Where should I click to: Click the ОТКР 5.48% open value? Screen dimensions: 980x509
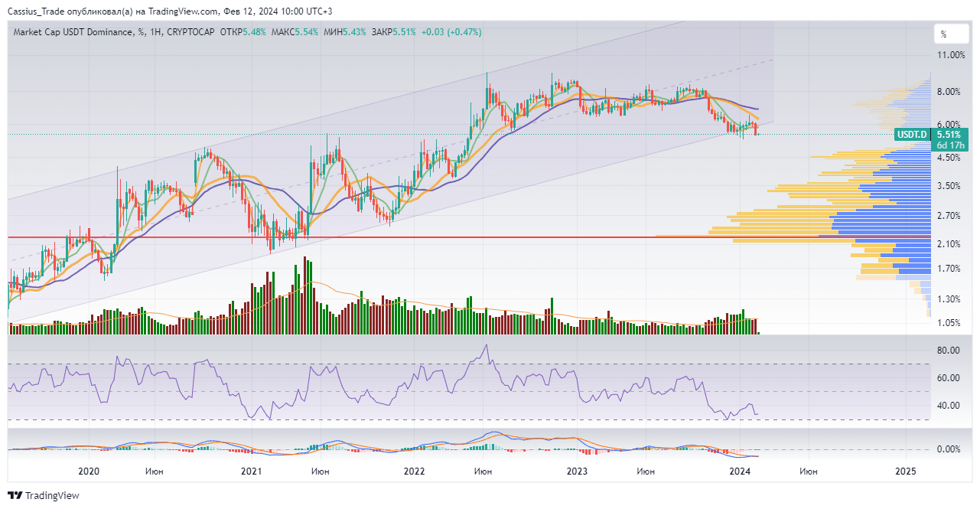243,32
